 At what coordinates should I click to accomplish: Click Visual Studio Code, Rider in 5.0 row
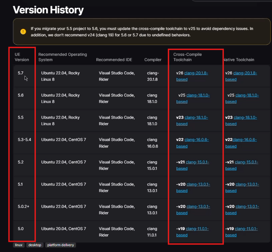[x=117, y=232]
